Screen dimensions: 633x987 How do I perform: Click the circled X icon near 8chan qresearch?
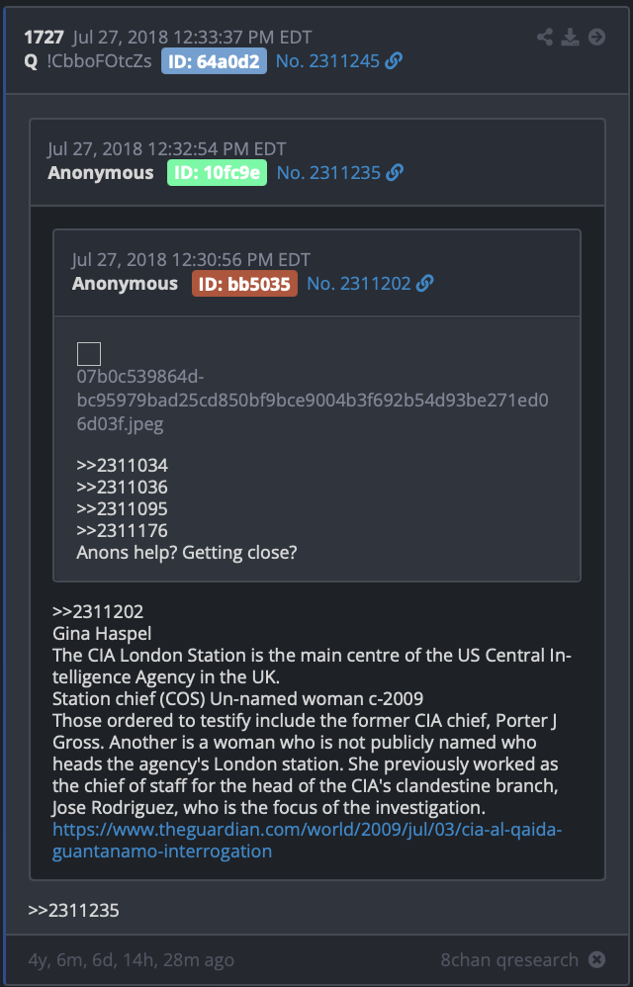596,959
